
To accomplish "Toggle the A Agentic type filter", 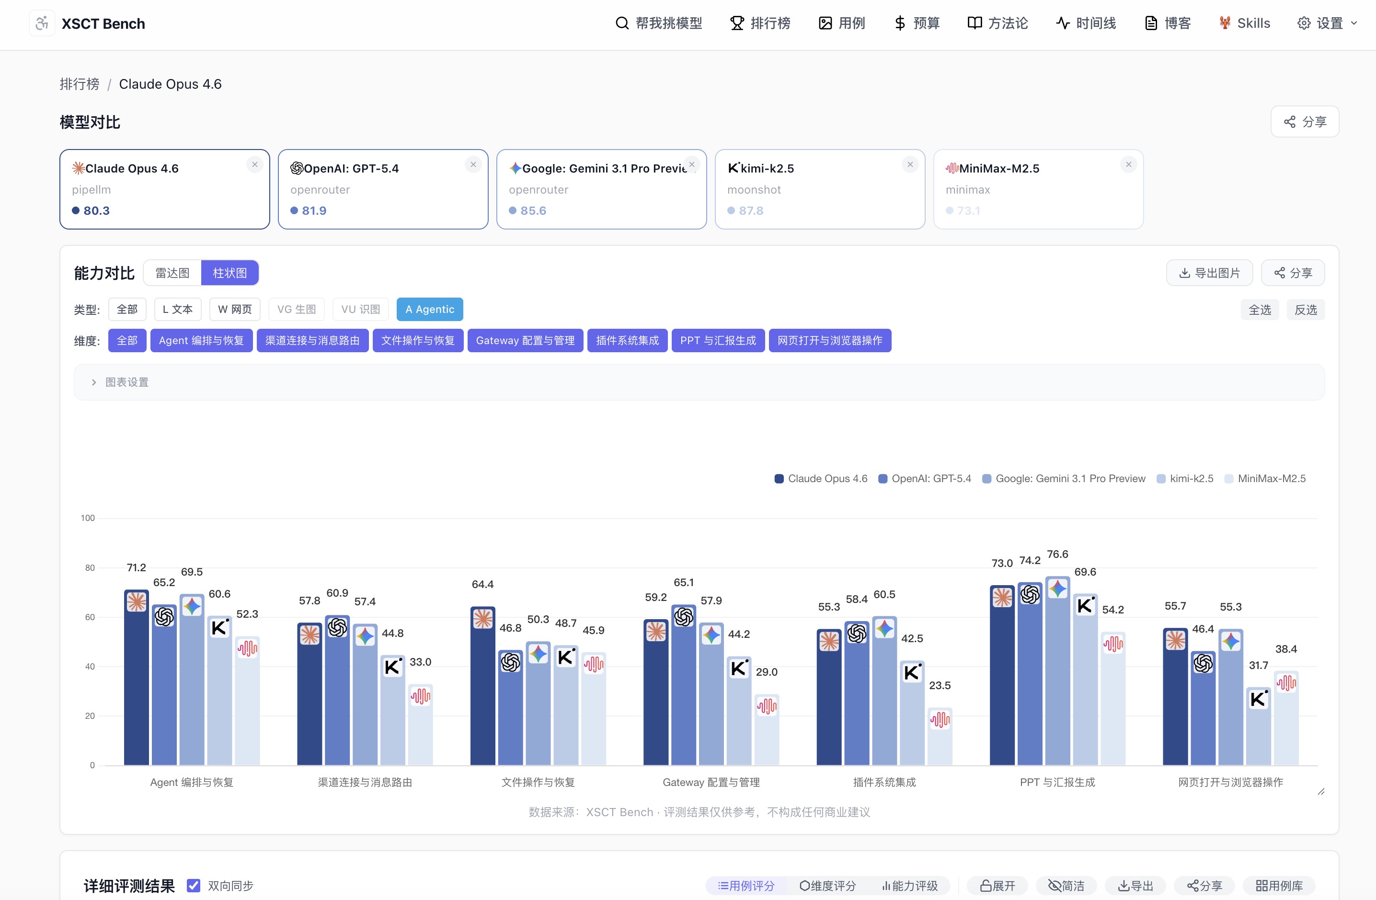I will point(430,310).
